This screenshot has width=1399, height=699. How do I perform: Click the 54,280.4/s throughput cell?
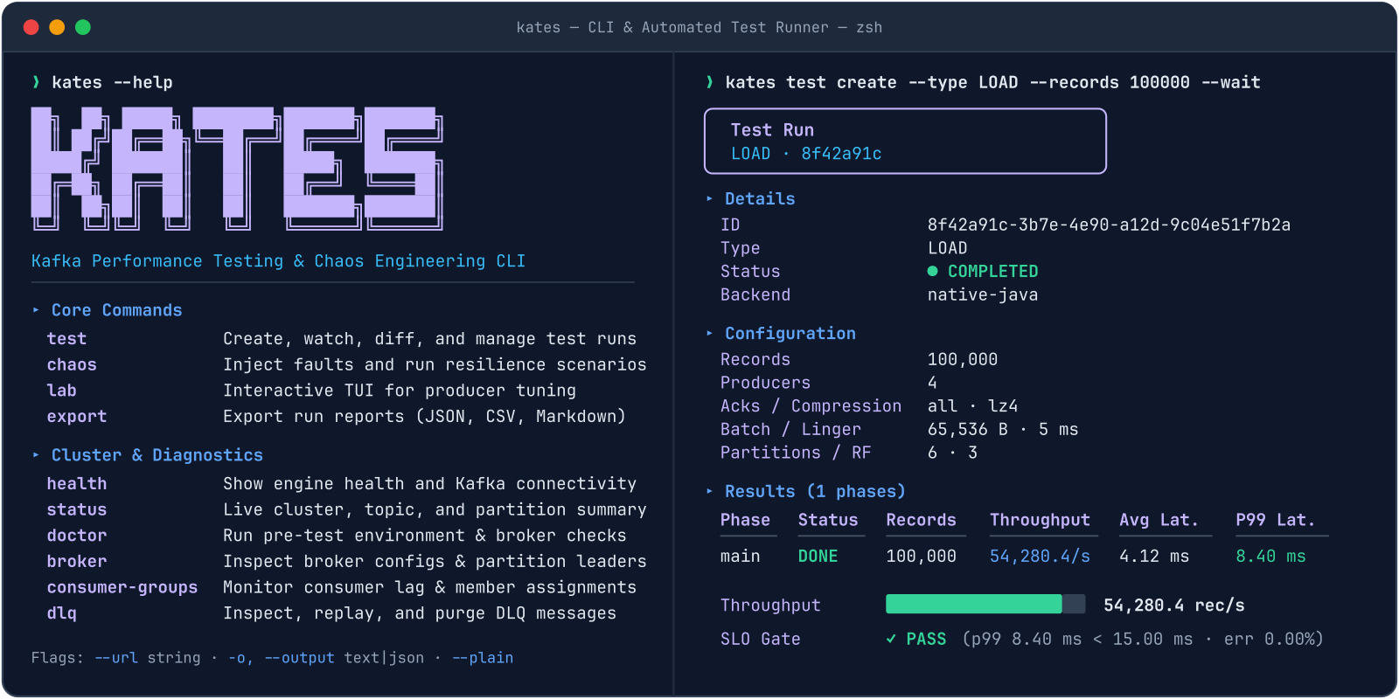(1040, 556)
